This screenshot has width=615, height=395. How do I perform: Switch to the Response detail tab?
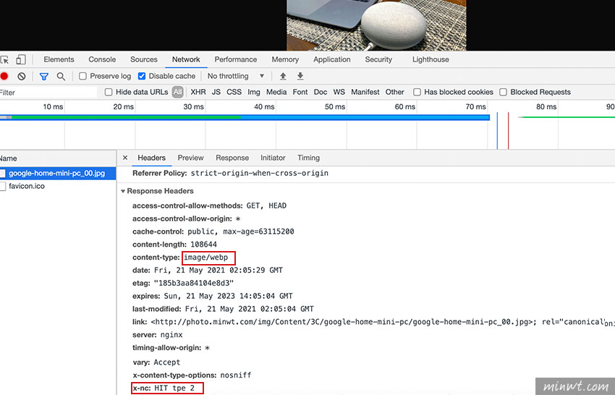232,158
